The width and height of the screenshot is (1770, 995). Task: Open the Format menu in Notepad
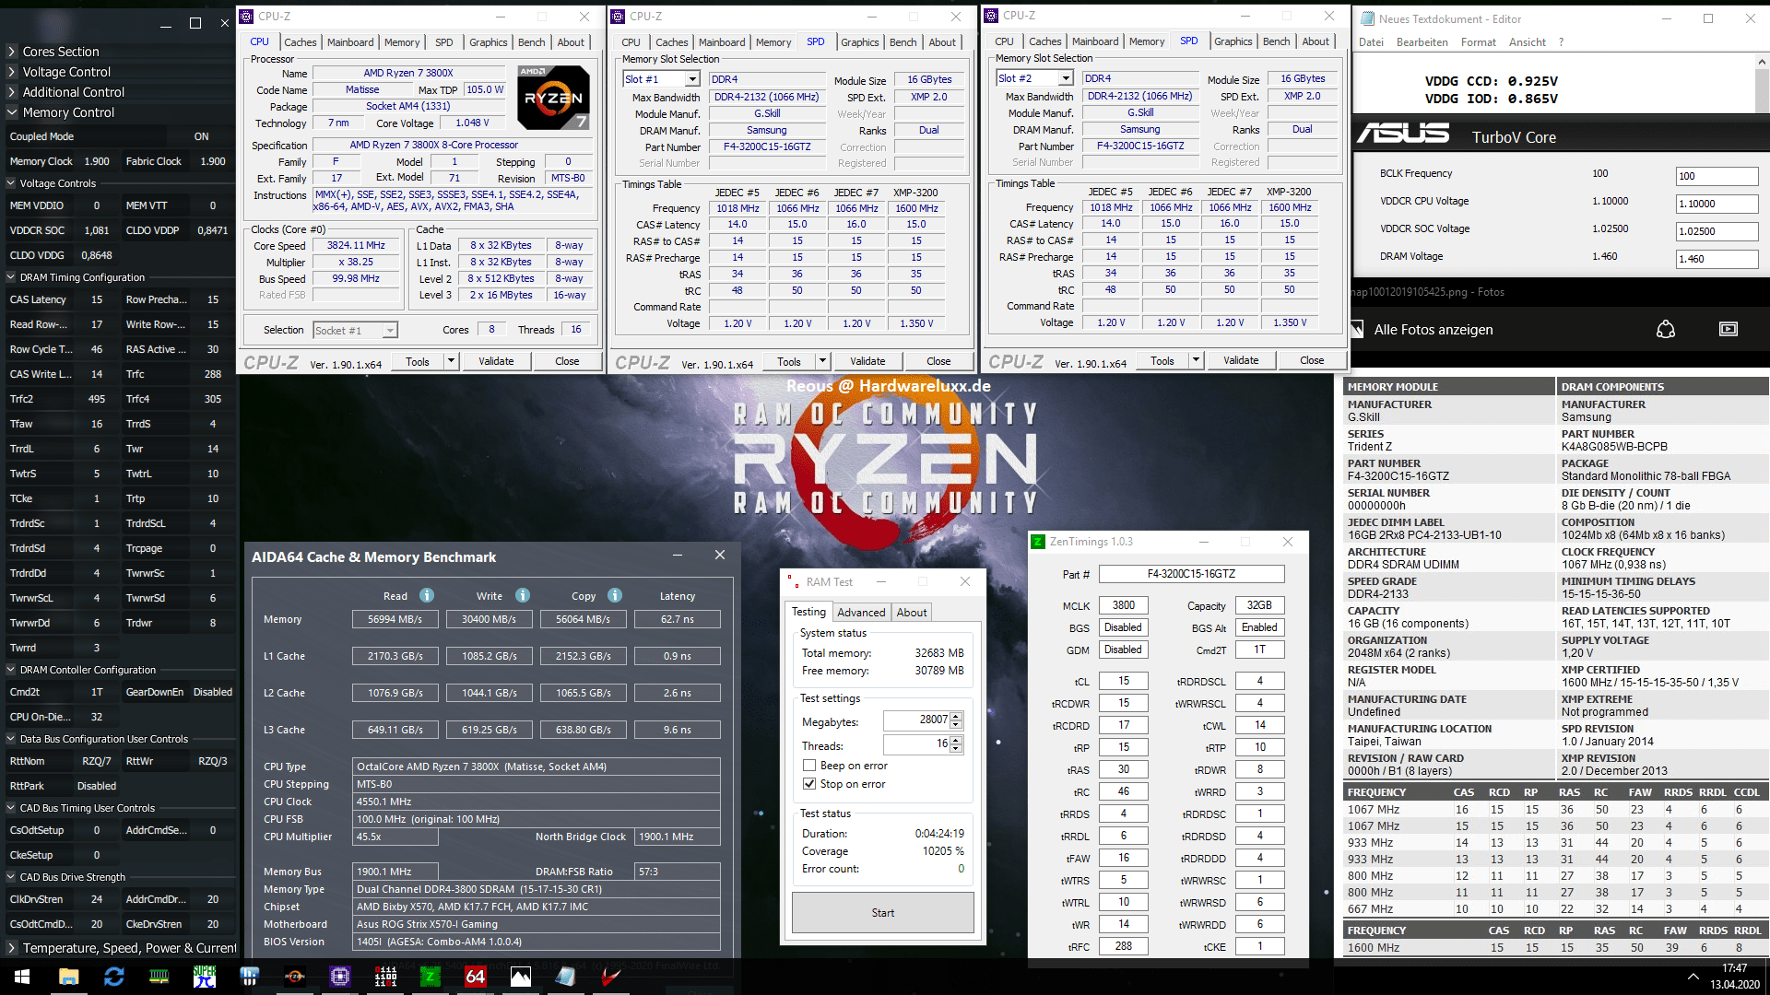click(1478, 42)
